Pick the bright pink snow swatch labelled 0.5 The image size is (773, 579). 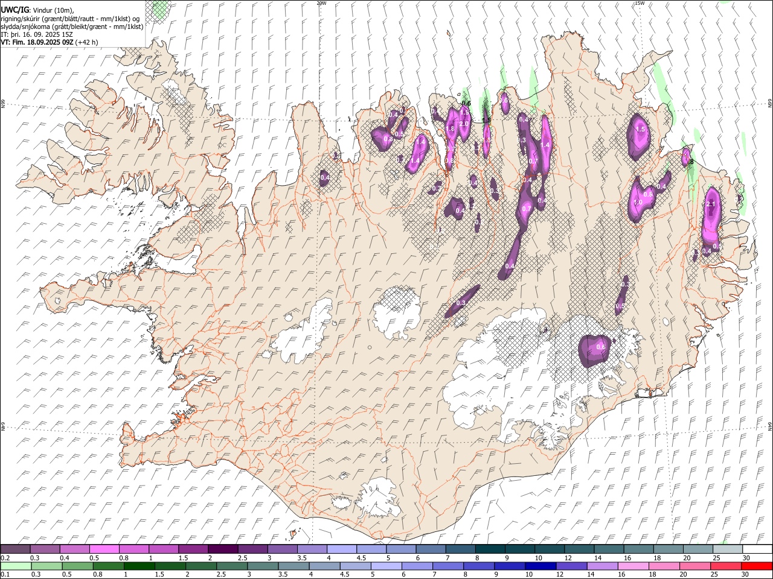tap(104, 549)
